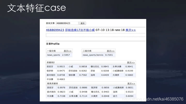Select the 0.4663 value beside 半决赛
Viewport: 186px width, 104px height.
click(x=61, y=79)
